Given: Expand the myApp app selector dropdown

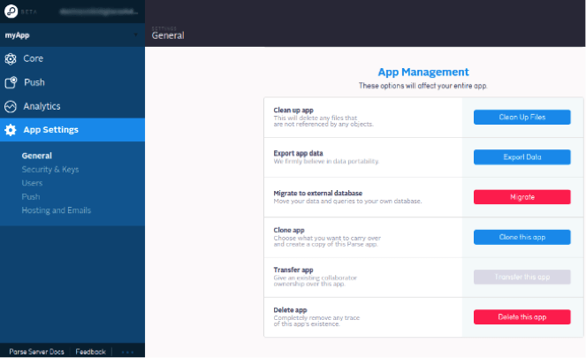Looking at the screenshot, I should tap(72, 35).
